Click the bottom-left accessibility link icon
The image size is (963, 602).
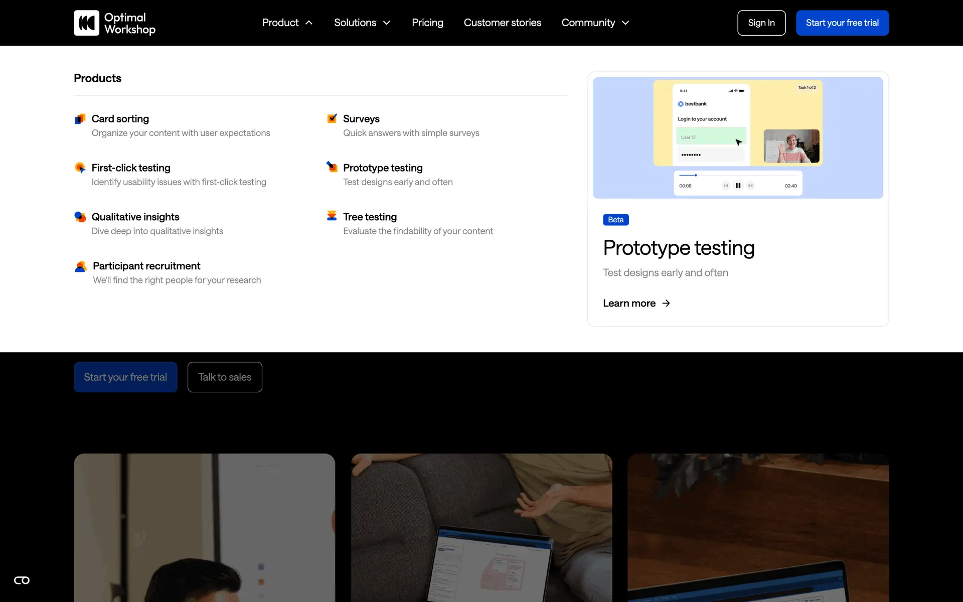(22, 580)
